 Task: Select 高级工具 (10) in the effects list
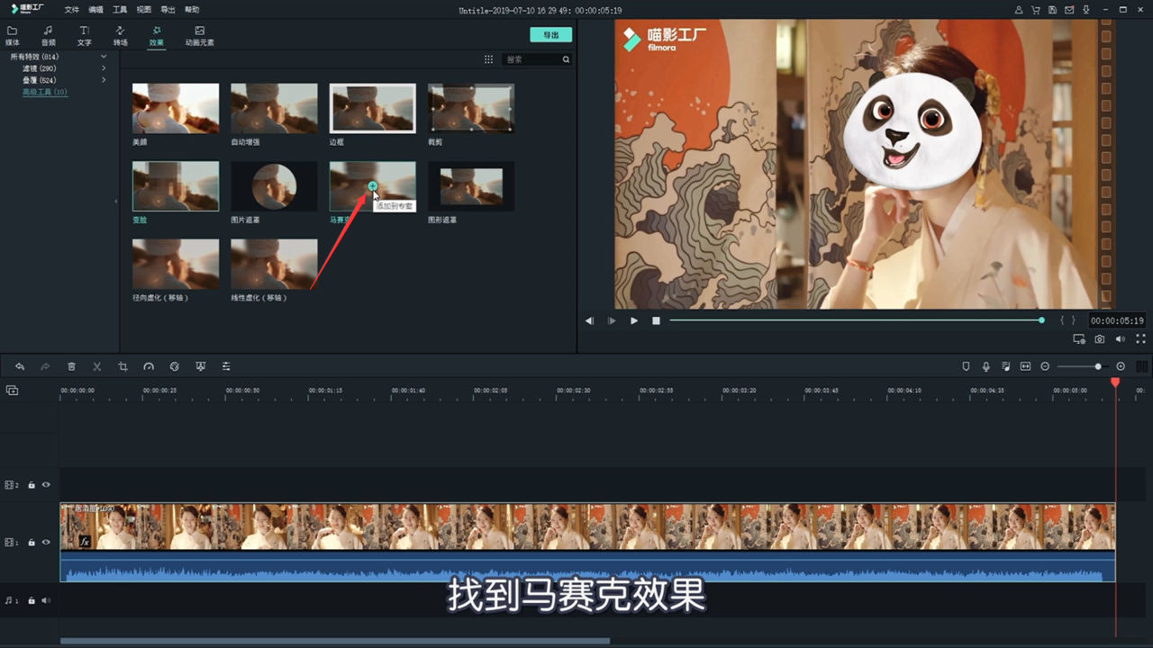pyautogui.click(x=45, y=92)
